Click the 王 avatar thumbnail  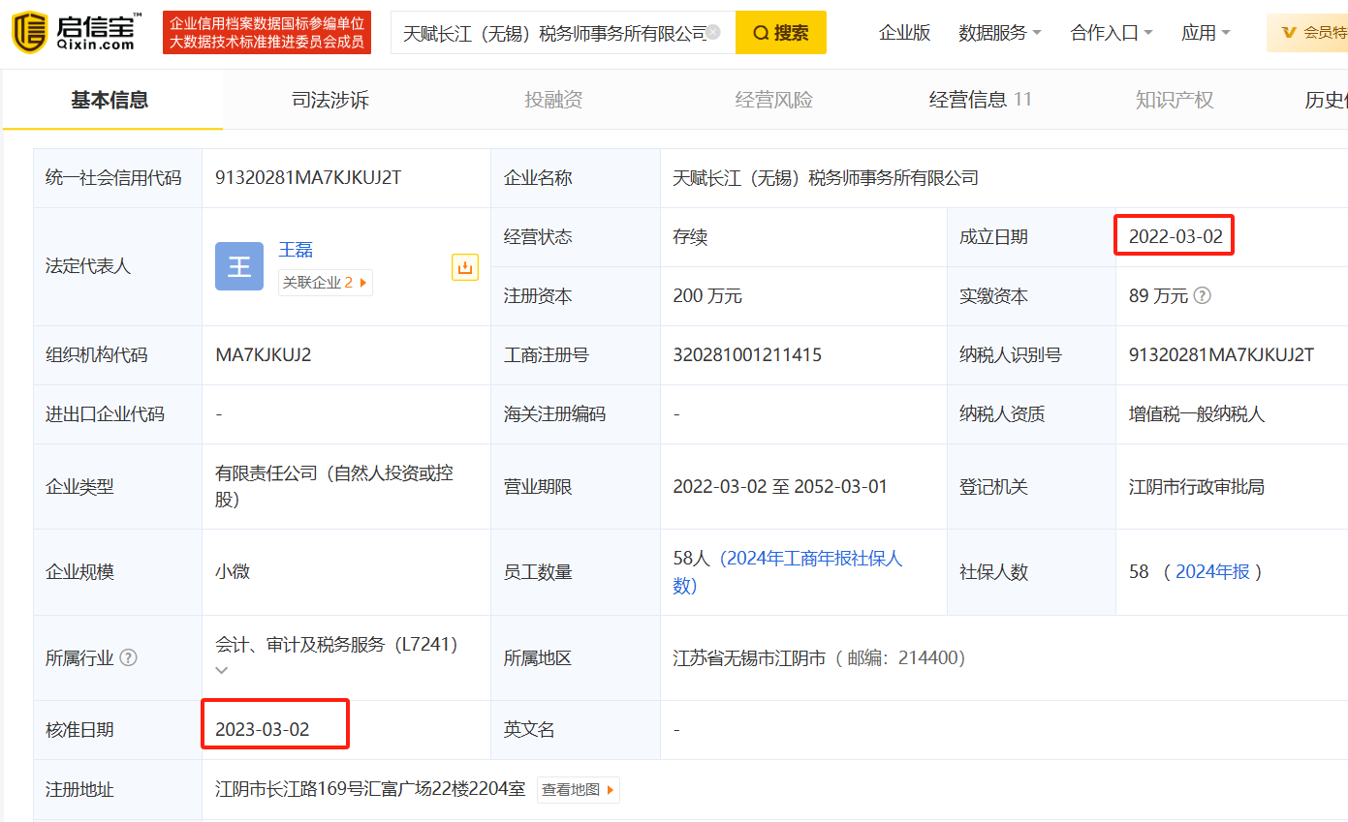point(239,266)
